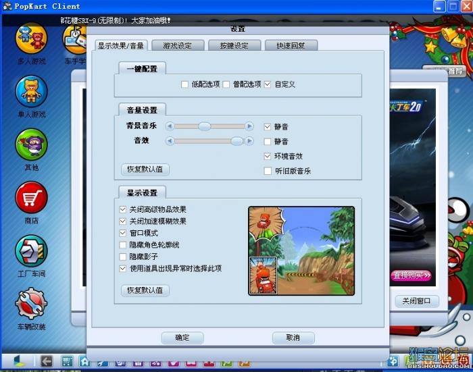The height and width of the screenshot is (372, 473).
Task: Click the 音量设置 section label
Action: pos(142,110)
